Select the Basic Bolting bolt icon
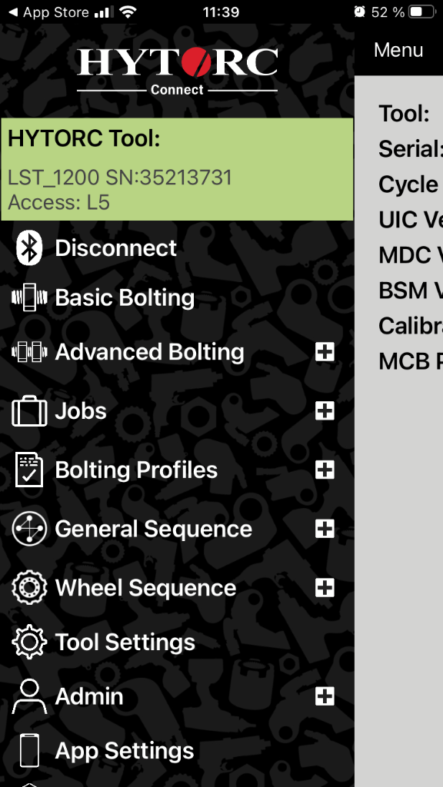Screen dimensions: 443x787 pos(29,297)
